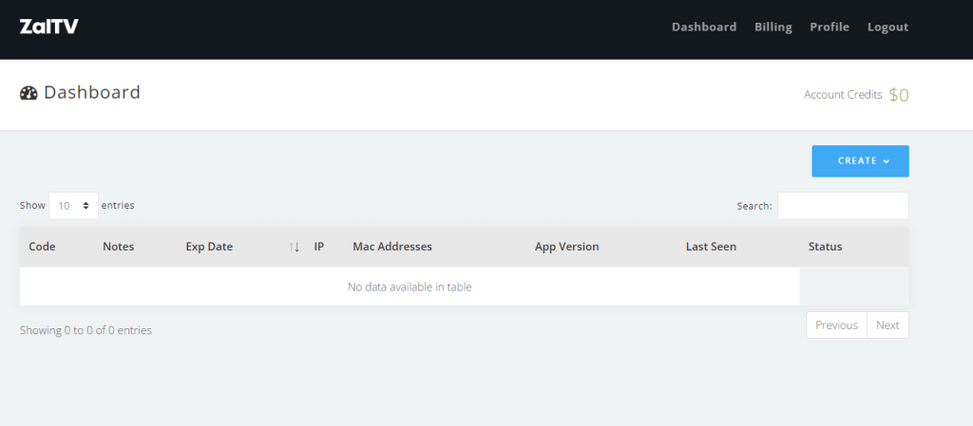
Task: Click the dashboard gauge icon beside the heading
Action: [29, 93]
